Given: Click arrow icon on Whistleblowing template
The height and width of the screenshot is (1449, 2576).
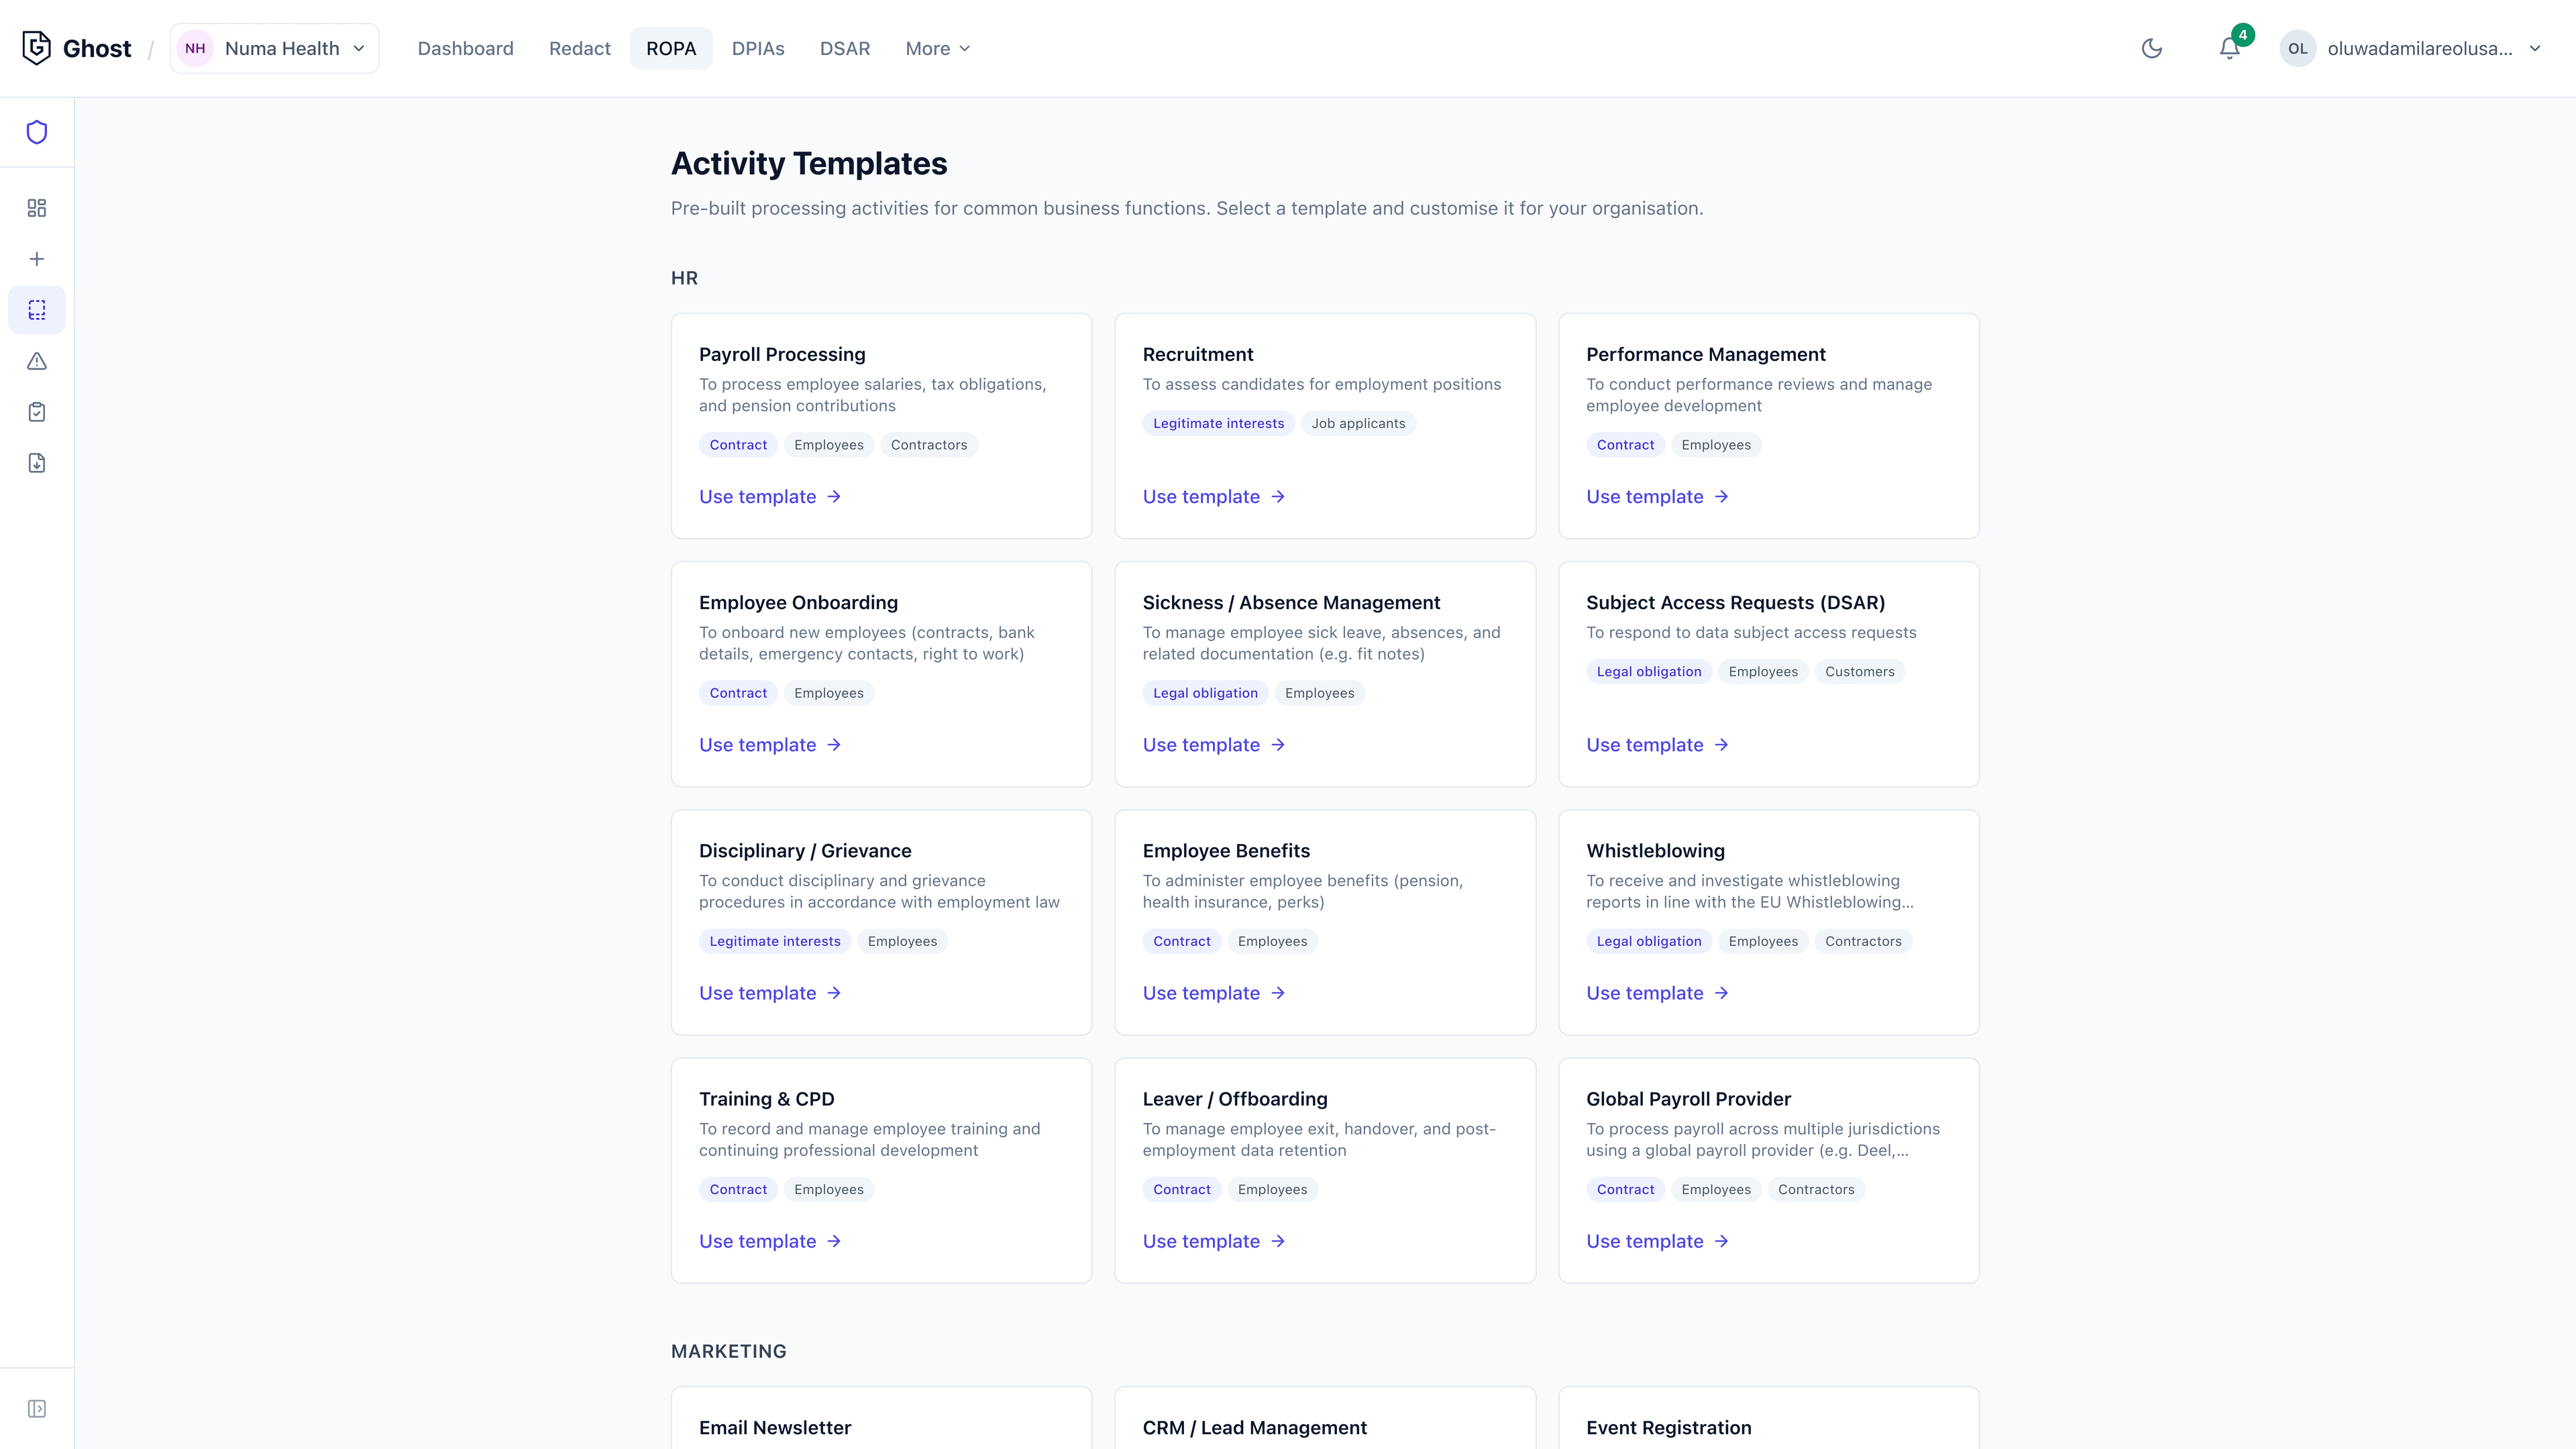Looking at the screenshot, I should coord(1721,993).
